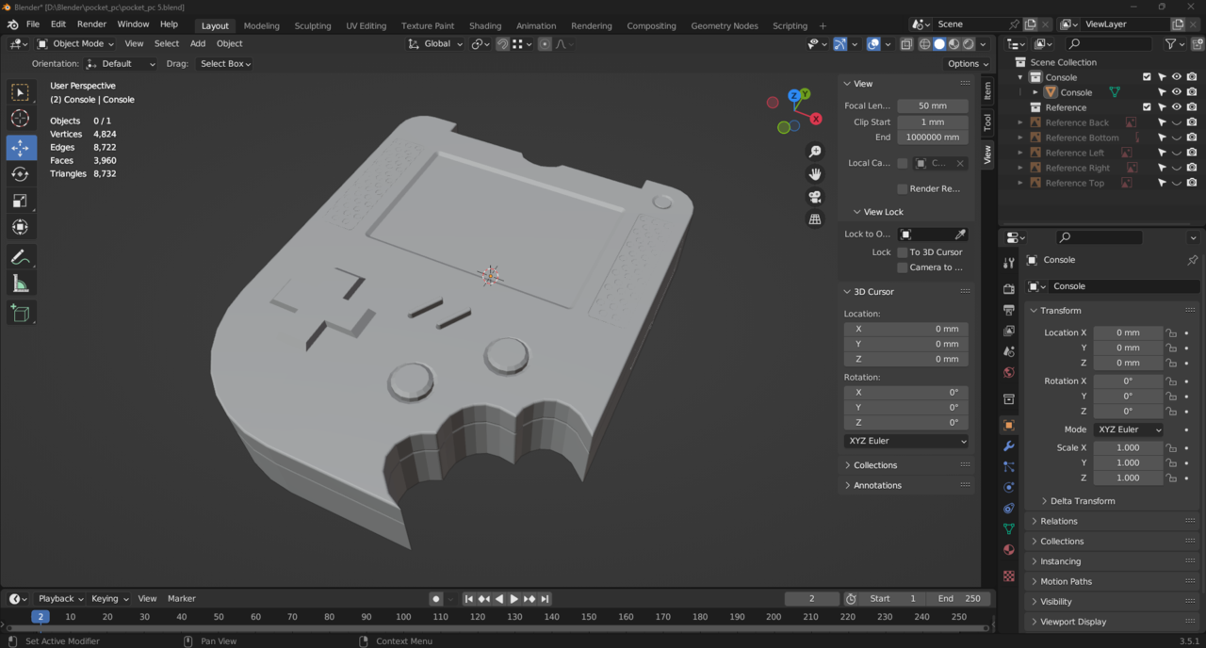
Task: Open the Render menu
Action: 91,24
